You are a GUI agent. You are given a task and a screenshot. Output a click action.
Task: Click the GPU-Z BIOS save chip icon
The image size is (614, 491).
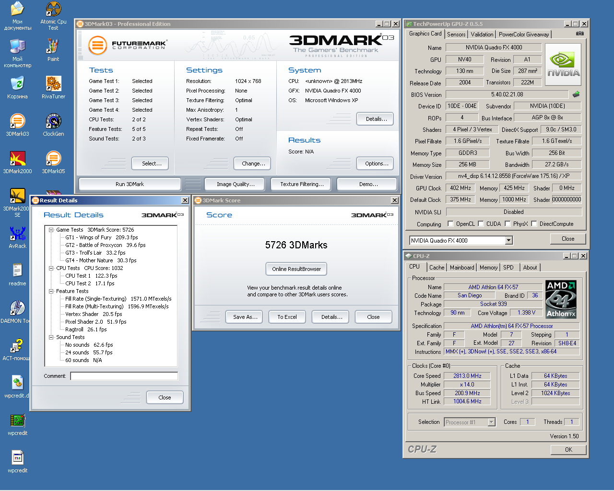tap(576, 94)
